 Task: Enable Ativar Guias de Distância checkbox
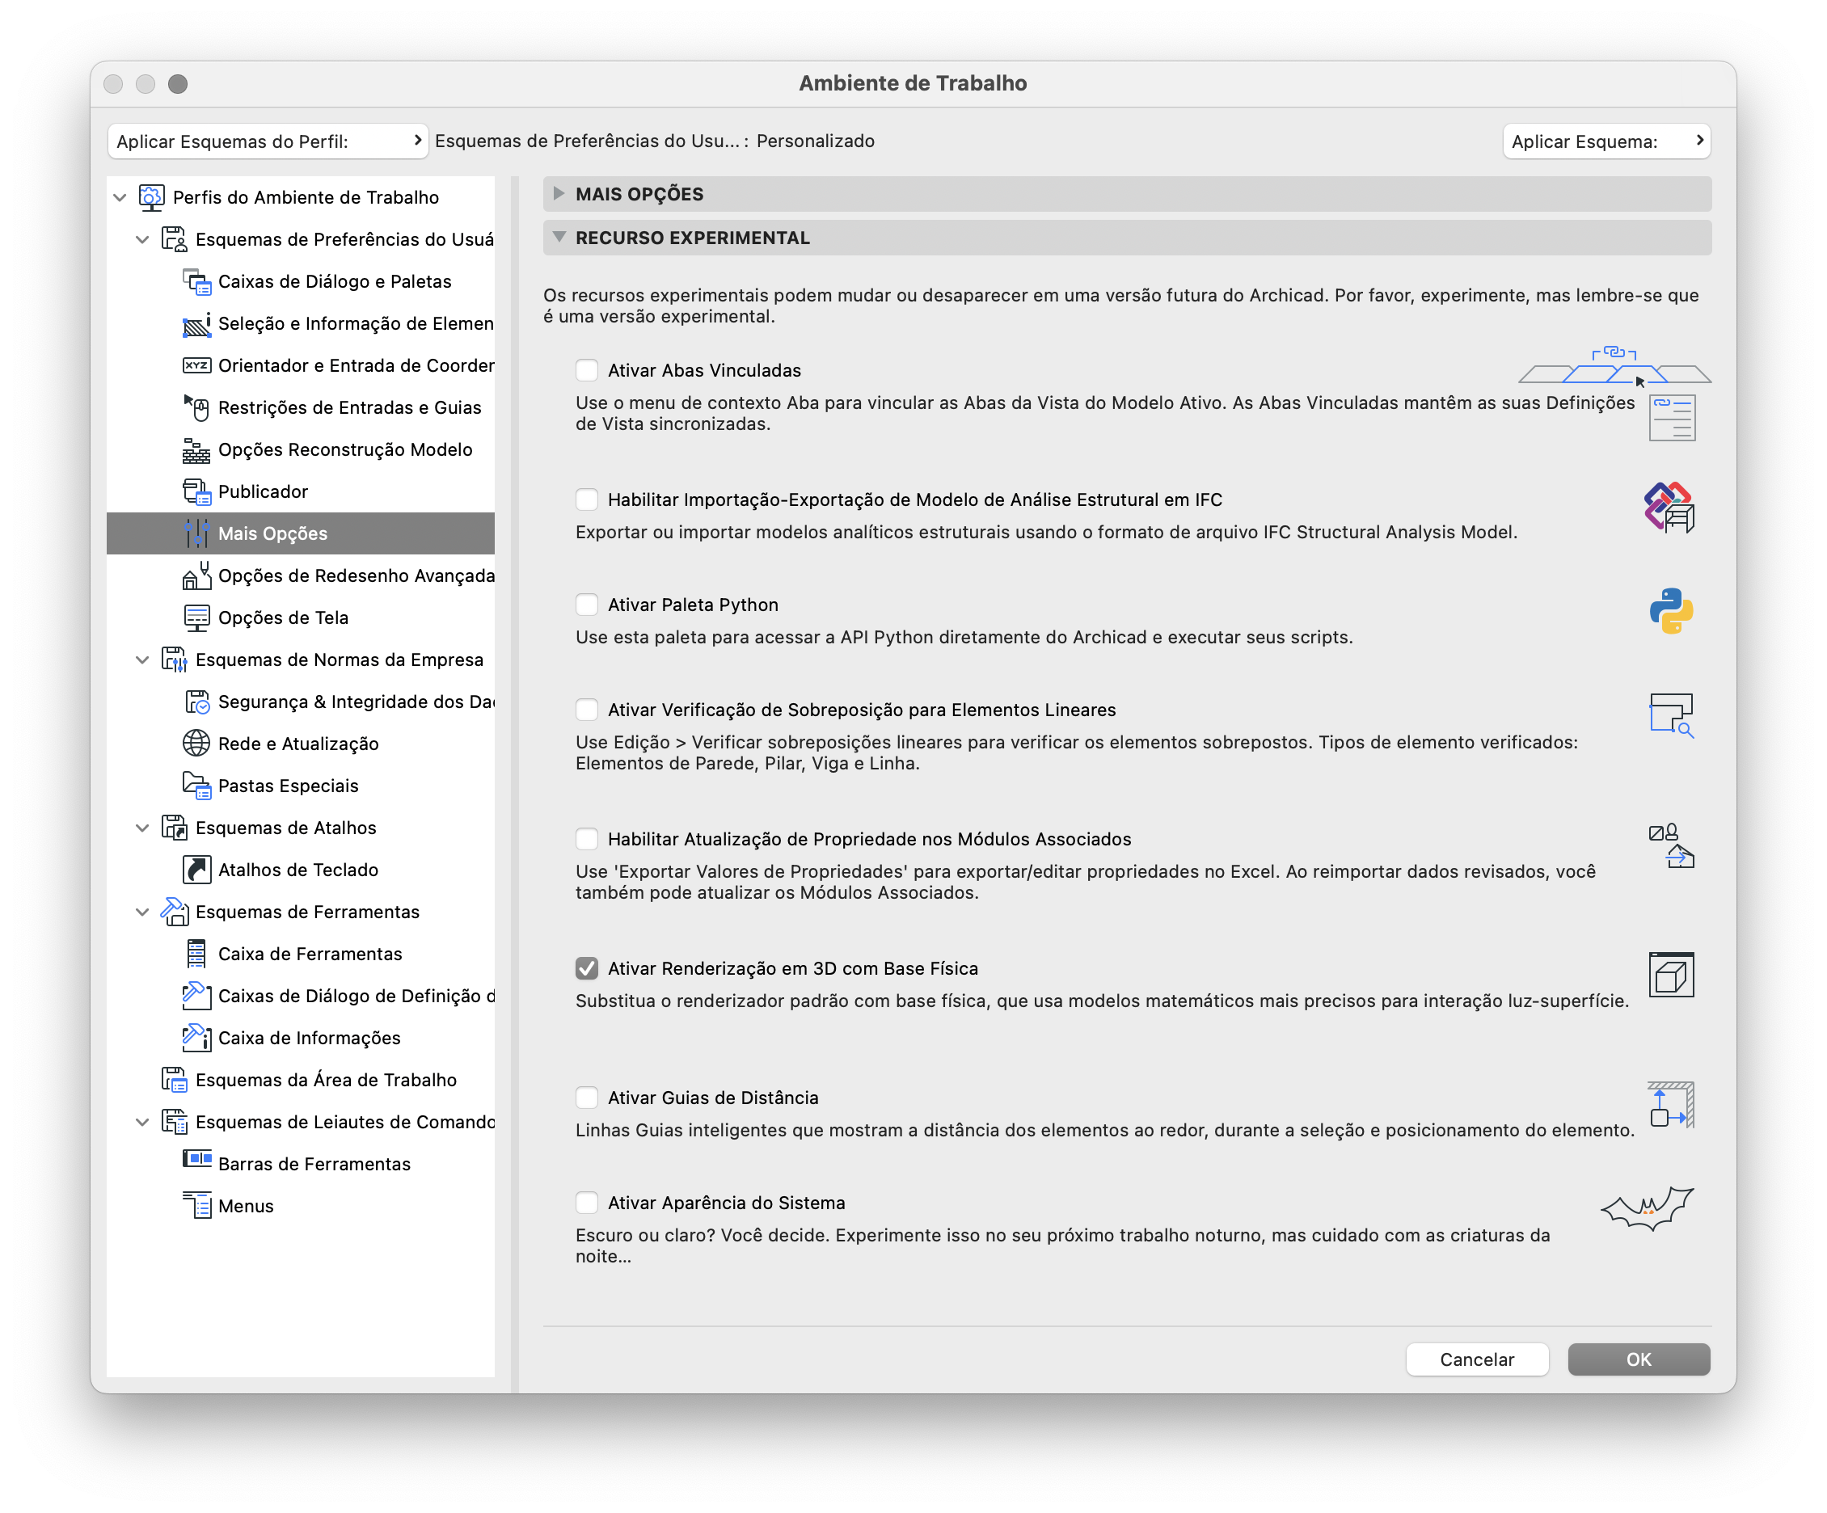point(587,1098)
